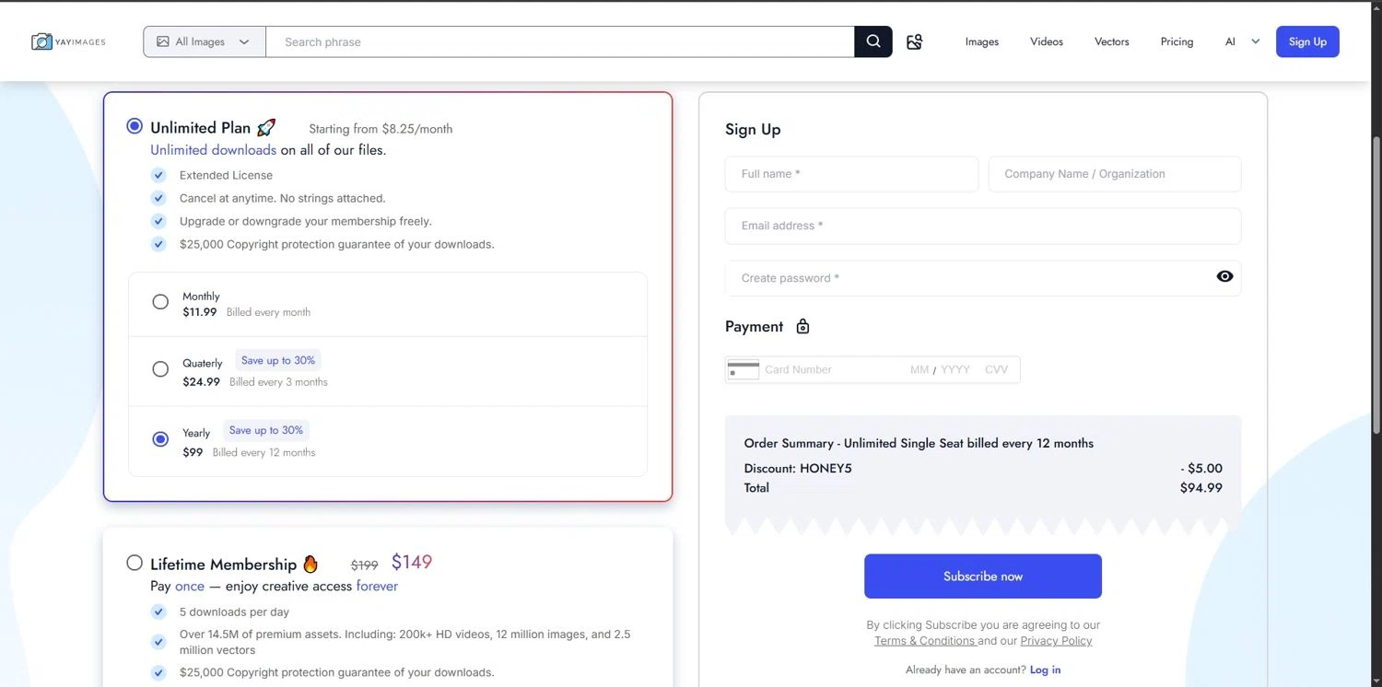Select the Lifetime Membership radio button

coord(135,563)
